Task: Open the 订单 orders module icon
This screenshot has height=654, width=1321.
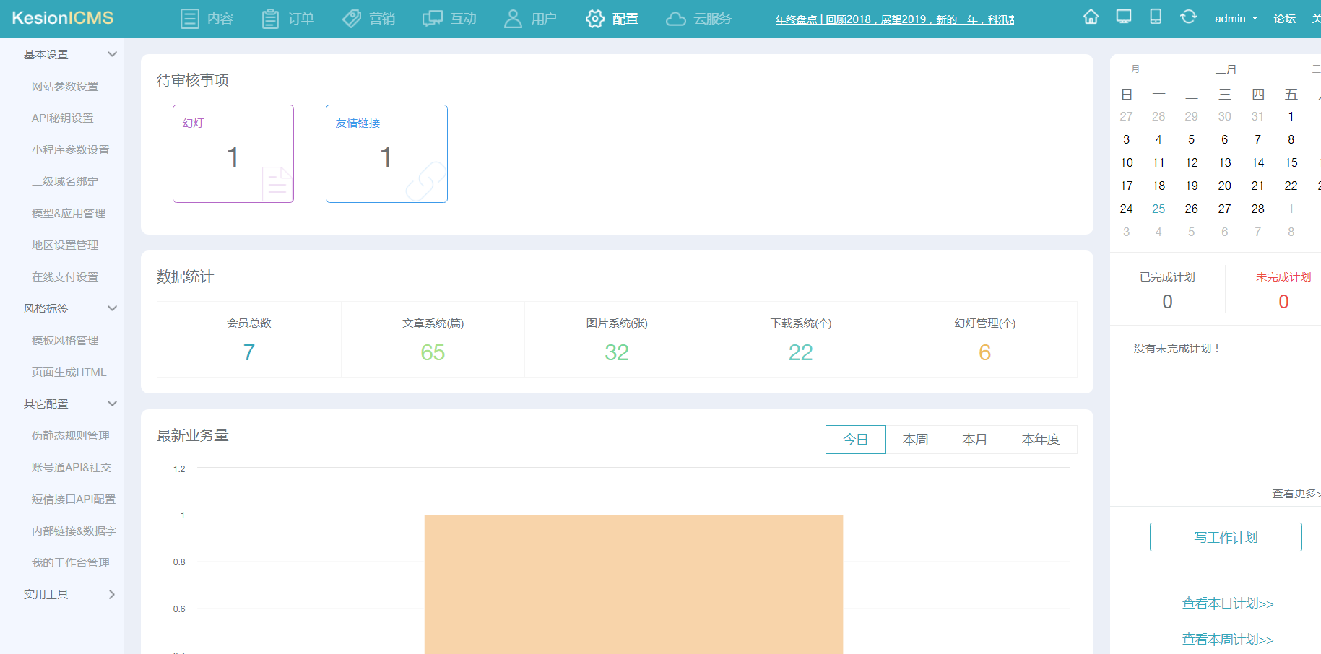Action: point(270,18)
